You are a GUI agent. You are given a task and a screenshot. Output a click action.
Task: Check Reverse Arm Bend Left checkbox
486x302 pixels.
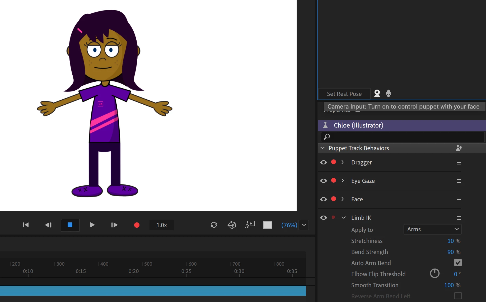(x=458, y=296)
